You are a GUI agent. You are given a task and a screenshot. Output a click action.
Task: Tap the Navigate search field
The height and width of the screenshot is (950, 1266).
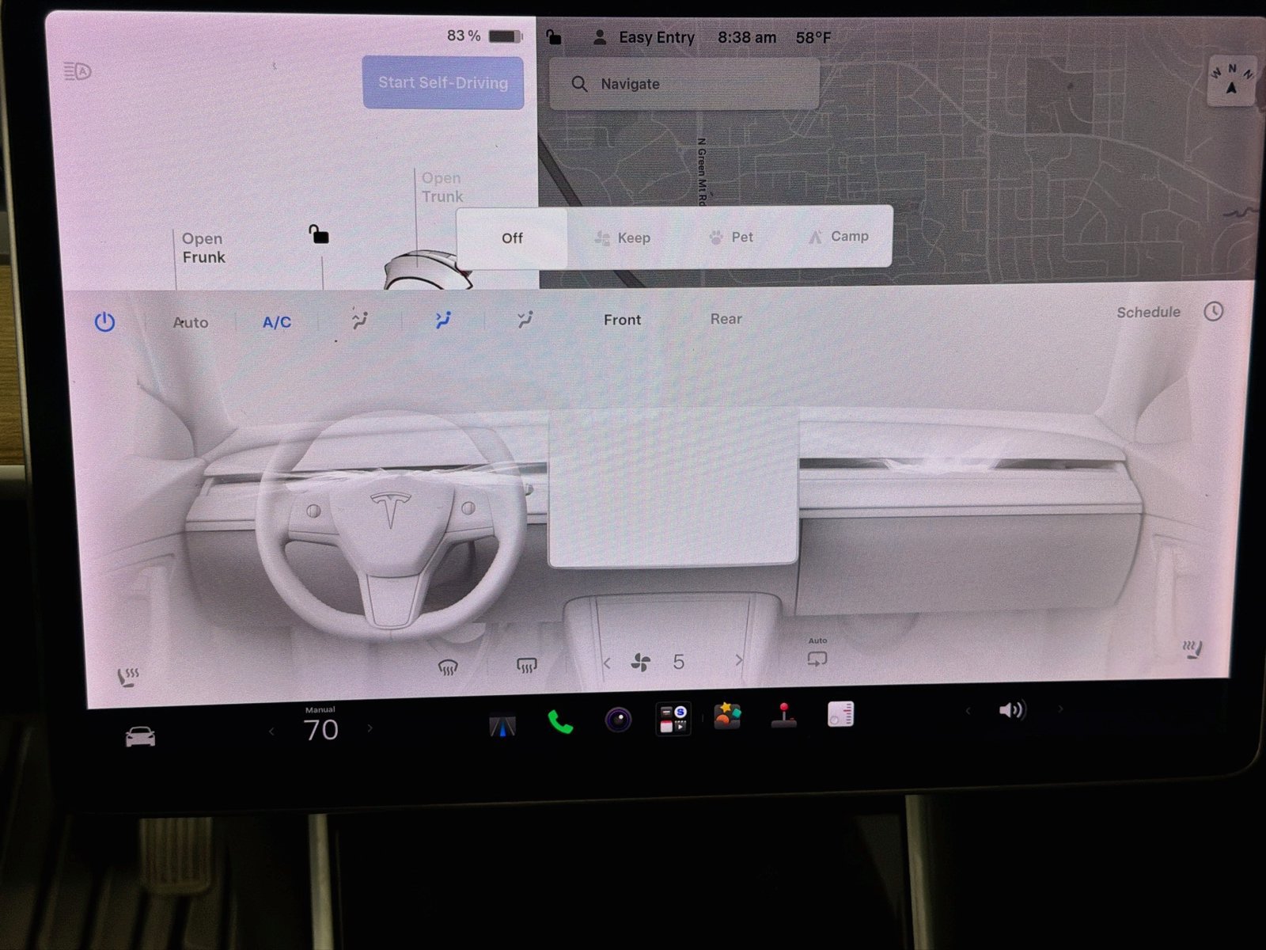[684, 83]
